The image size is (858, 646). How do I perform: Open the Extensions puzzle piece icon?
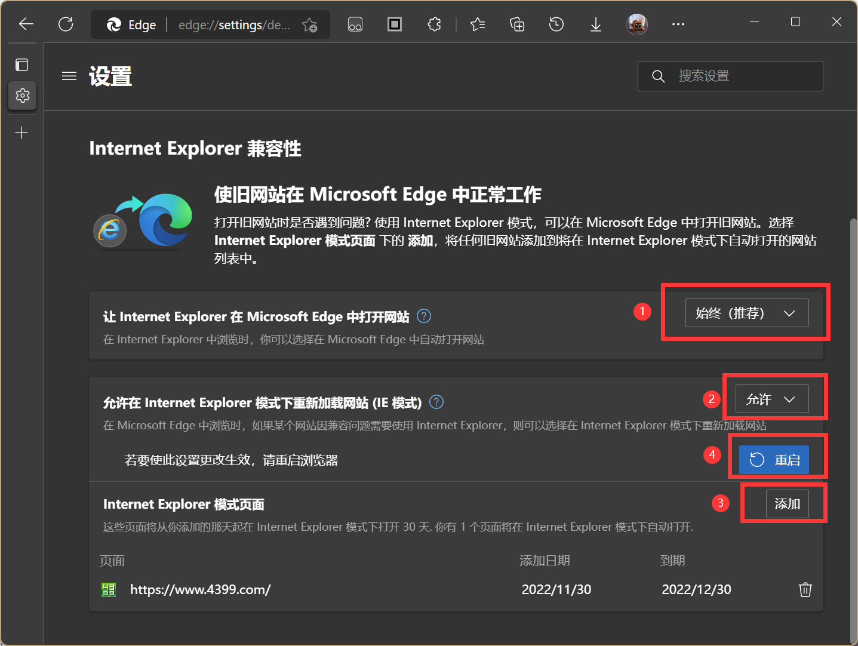click(x=434, y=24)
